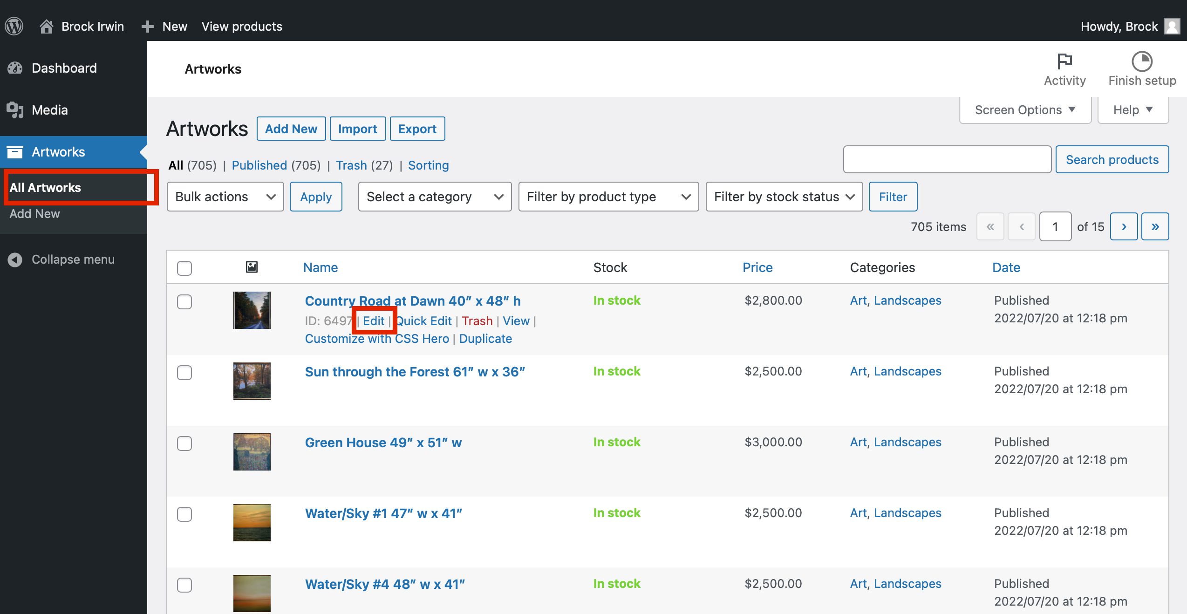Jump to the last page double arrow
This screenshot has height=614, width=1187.
(1155, 227)
